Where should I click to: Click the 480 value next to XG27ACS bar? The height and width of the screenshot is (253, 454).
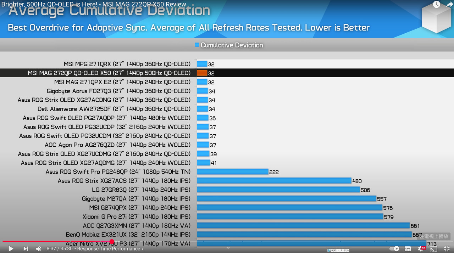pos(357,181)
